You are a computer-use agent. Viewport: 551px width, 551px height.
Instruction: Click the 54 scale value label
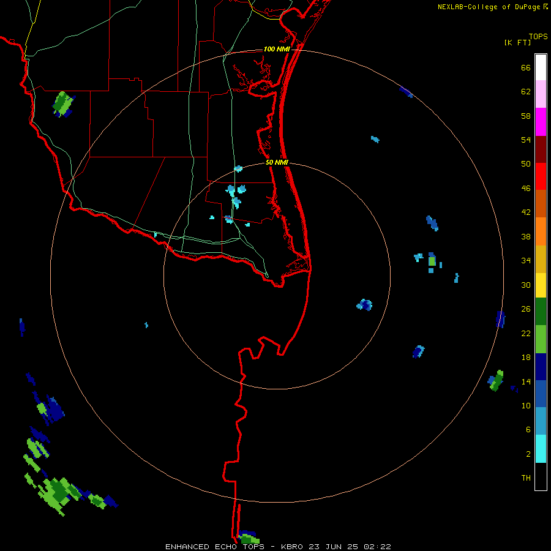tap(526, 140)
